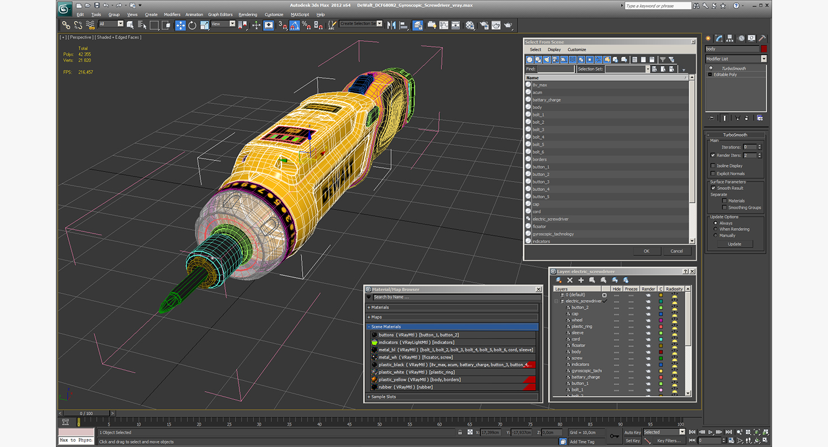Select the Always update radio button
This screenshot has width=828, height=447.
coord(716,223)
